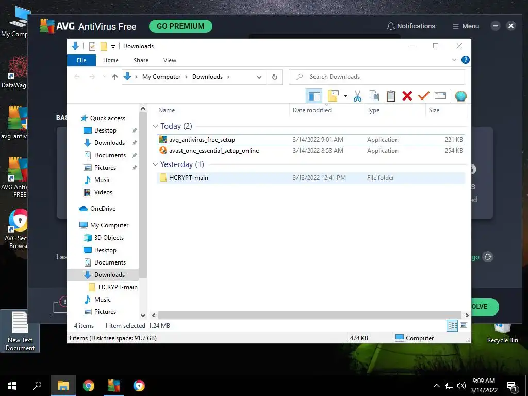Open the Share ribbon tab
The width and height of the screenshot is (528, 396).
click(141, 60)
